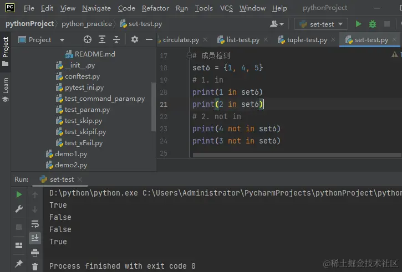Click the editor horizontal scrollbar

(297, 155)
